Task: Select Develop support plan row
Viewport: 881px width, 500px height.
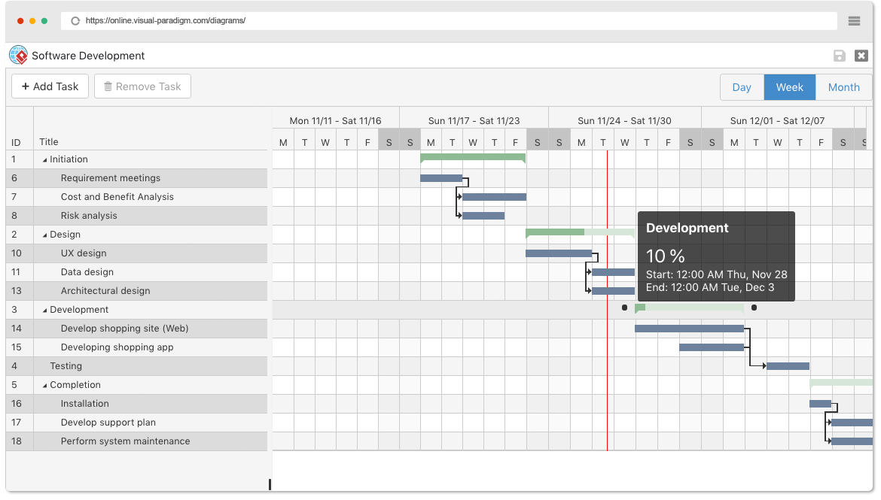Action: [x=136, y=423]
